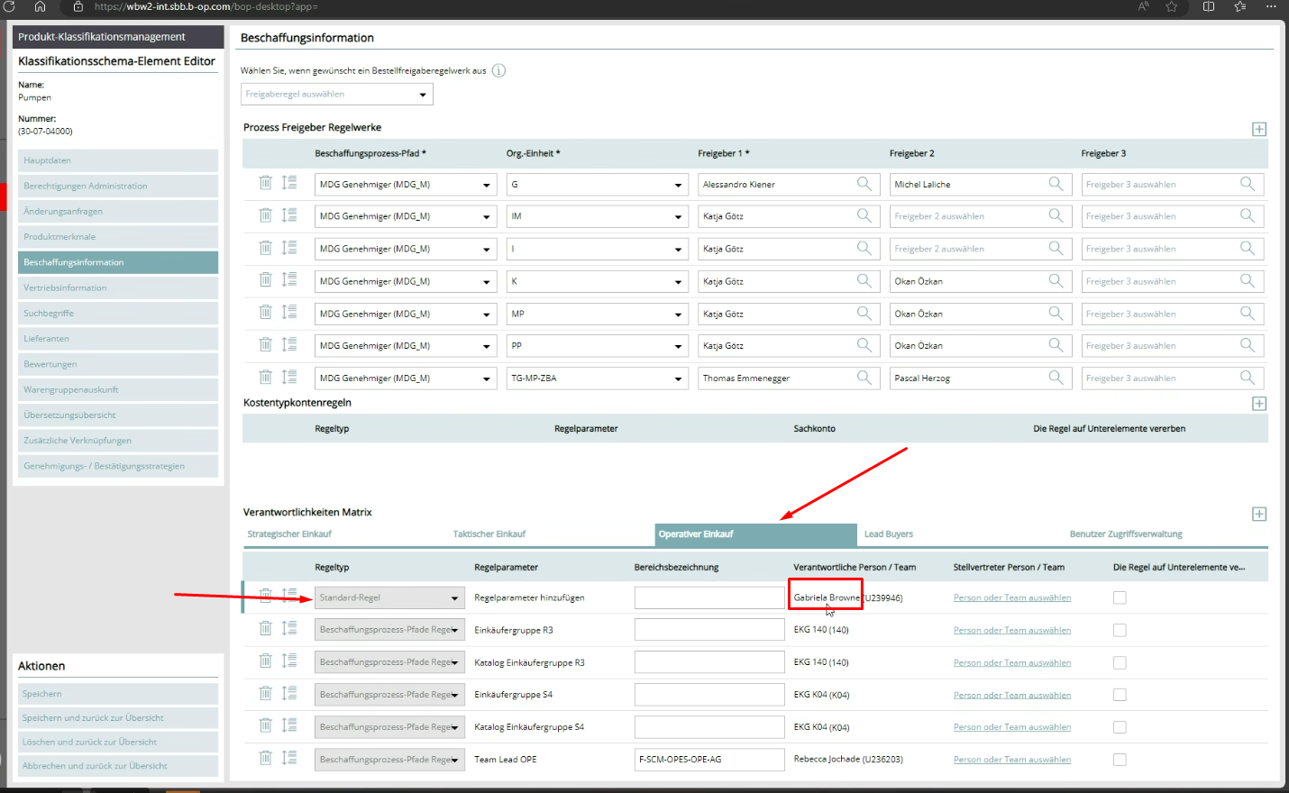Screen dimensions: 1289x793
Task: Click search icon in Michel Laliche field
Action: pos(1056,184)
